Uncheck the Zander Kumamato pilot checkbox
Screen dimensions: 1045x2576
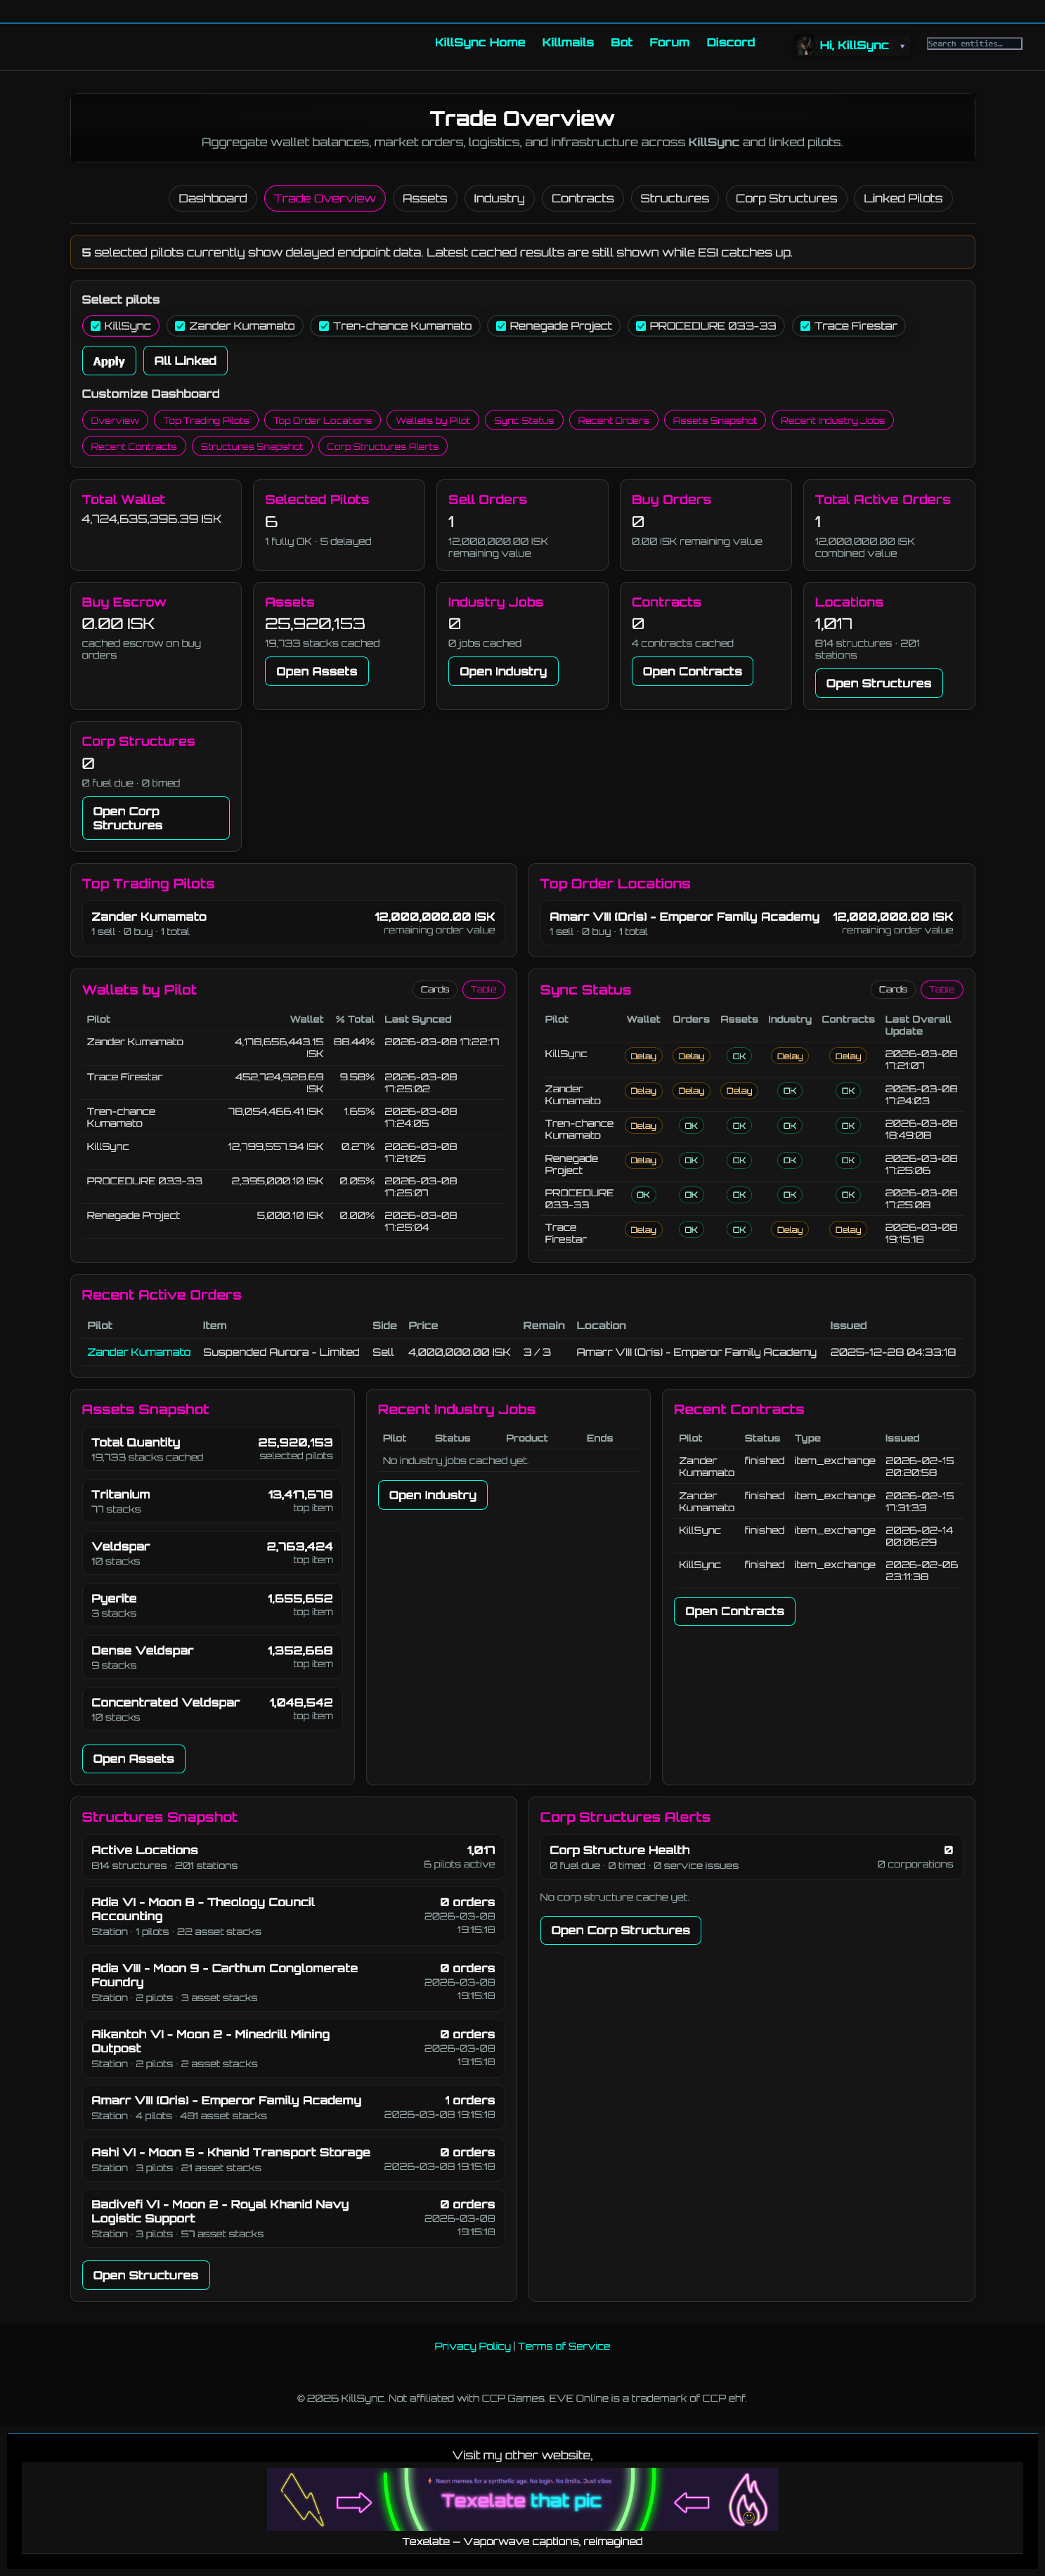tap(180, 326)
